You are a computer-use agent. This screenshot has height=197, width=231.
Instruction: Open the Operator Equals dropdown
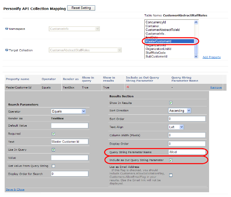(68, 111)
